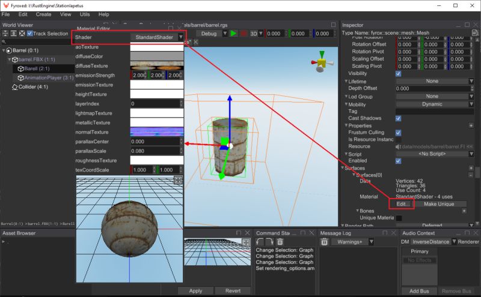This screenshot has height=297, width=481.
Task: Clear the Message Log with trash icon
Action: 324,242
